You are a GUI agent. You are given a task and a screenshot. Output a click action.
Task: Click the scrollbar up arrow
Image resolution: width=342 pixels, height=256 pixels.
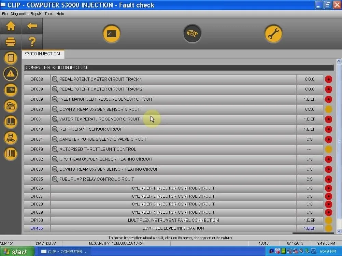click(339, 61)
